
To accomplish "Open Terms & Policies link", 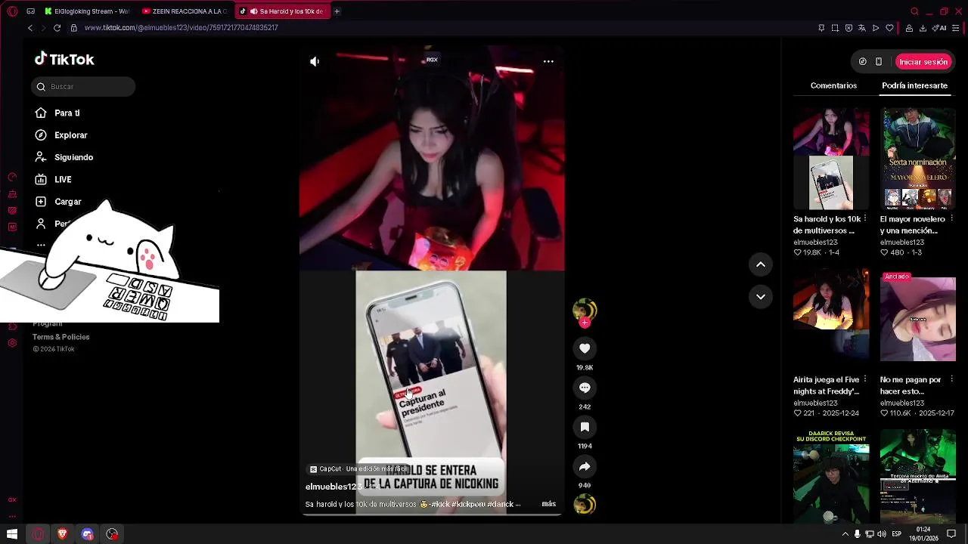I will click(60, 337).
